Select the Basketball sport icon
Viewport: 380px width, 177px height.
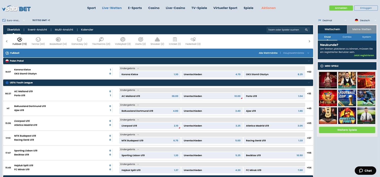(x=58, y=39)
